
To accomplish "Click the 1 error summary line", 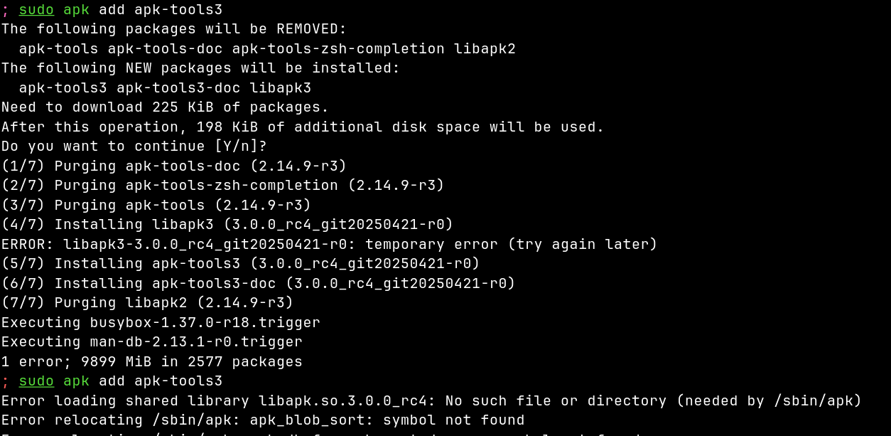I will coord(152,361).
